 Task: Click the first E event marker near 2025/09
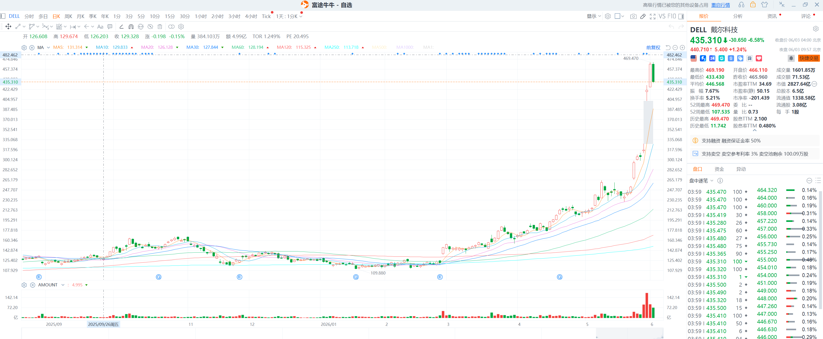[x=39, y=277]
